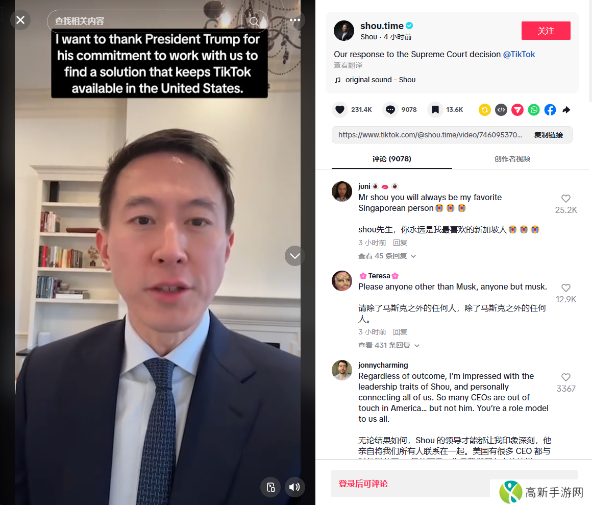Select the 评论 (9078) tab
Screen dimensions: 592x505
[391, 159]
